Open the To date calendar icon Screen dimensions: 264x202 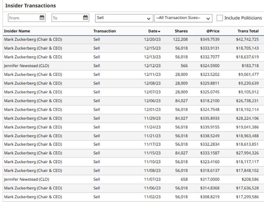[85, 18]
